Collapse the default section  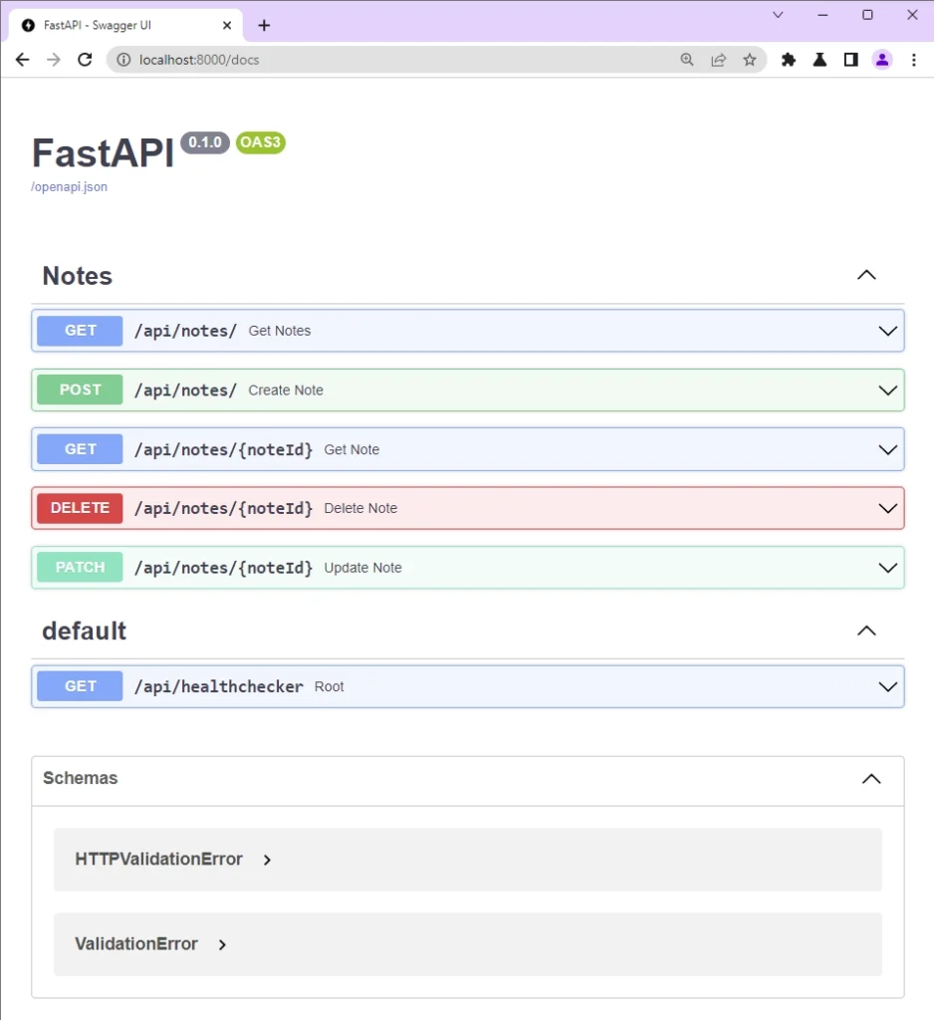pyautogui.click(x=866, y=631)
